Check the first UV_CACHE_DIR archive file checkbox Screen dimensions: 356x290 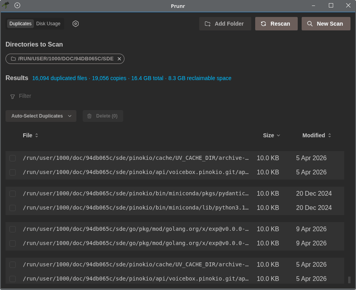click(13, 158)
